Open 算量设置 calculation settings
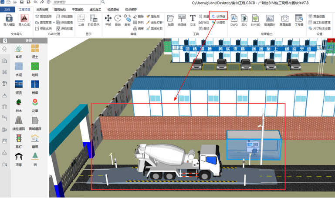The width and height of the screenshot is (335, 198). tap(317, 17)
